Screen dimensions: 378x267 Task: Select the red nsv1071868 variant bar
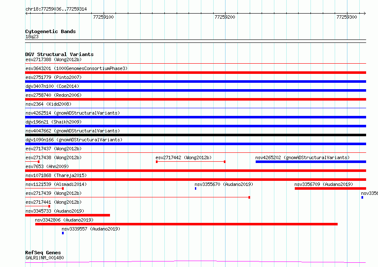click(x=195, y=180)
